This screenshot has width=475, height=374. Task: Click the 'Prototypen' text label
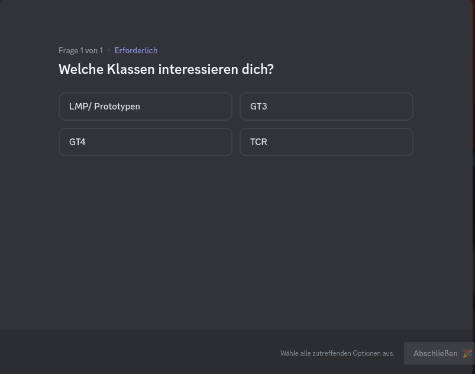(117, 107)
